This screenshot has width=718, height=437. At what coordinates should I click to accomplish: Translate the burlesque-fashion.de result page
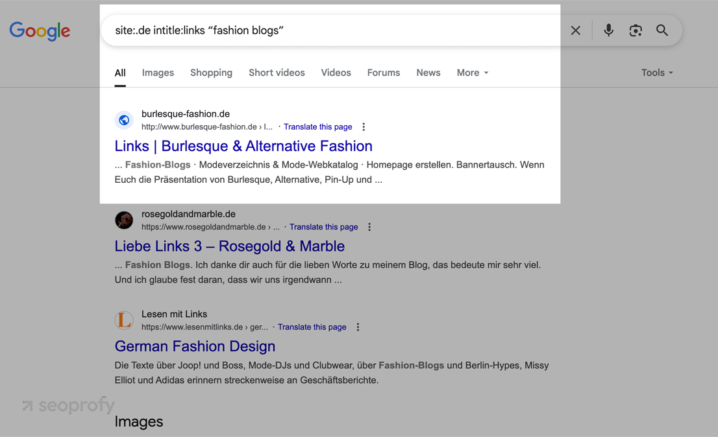pyautogui.click(x=318, y=126)
